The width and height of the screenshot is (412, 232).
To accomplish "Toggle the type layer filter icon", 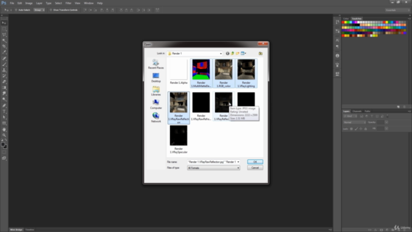I will pos(372,116).
